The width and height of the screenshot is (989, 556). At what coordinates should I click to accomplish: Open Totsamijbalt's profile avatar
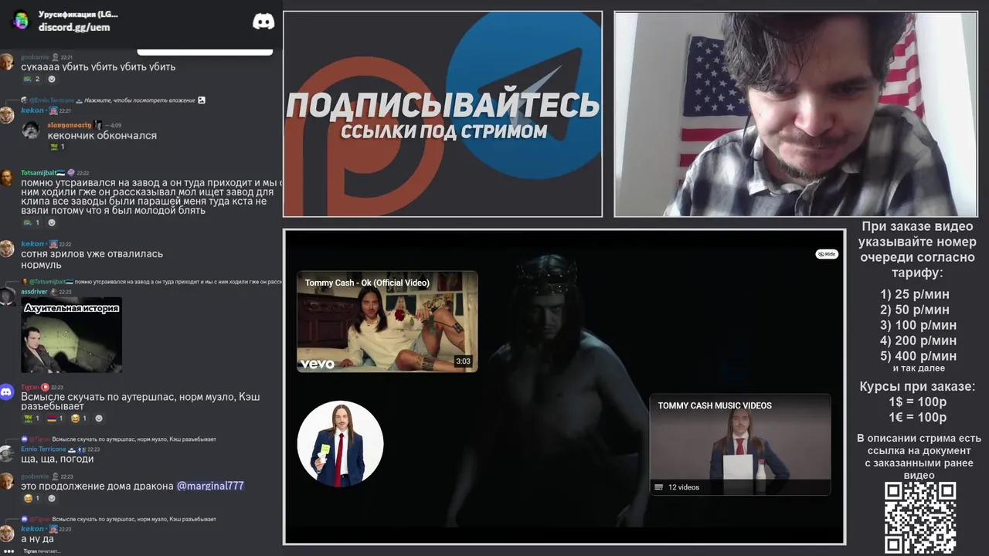point(7,178)
